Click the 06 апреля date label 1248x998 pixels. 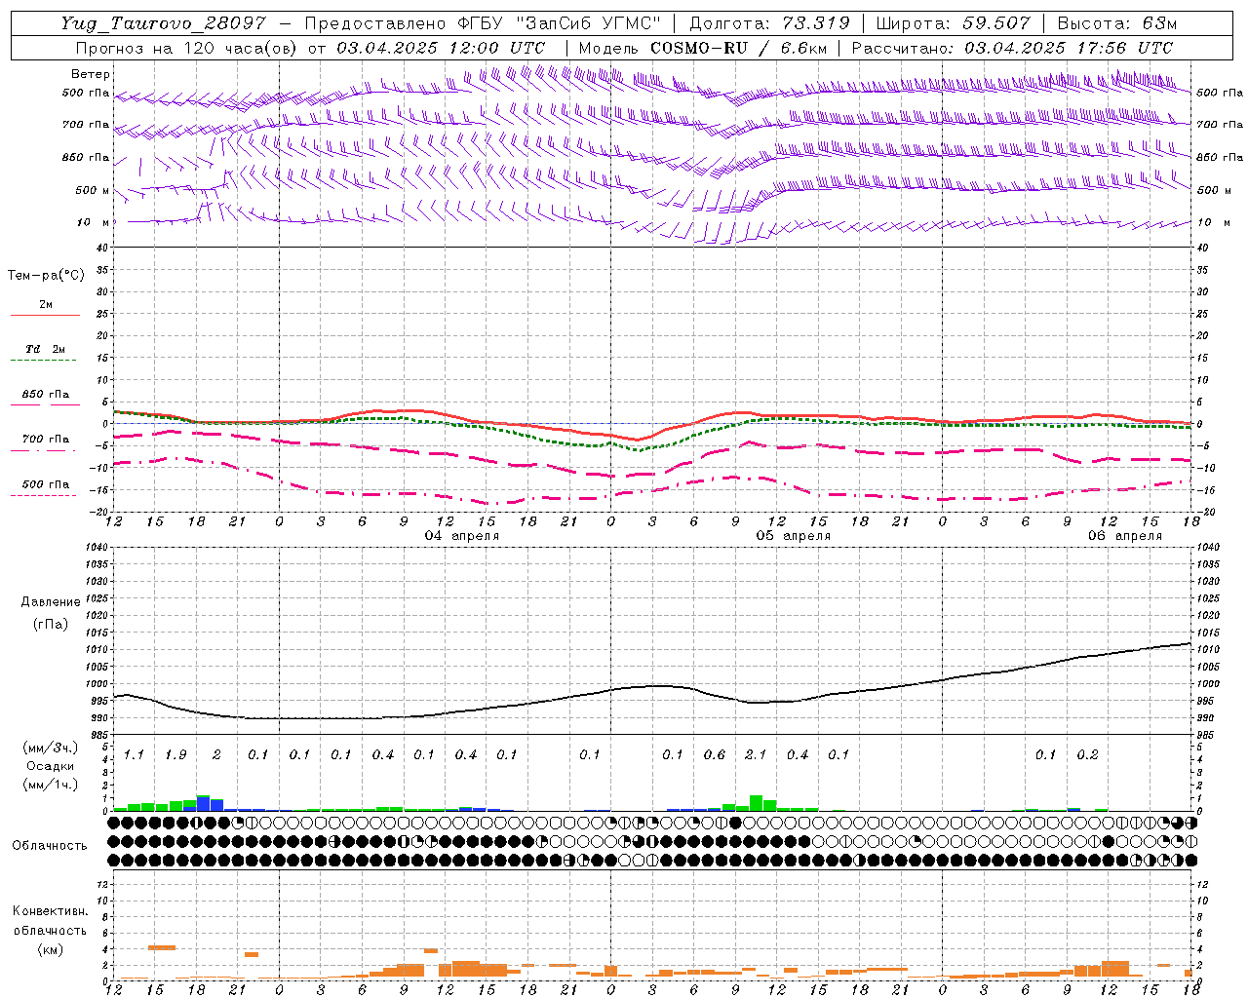tap(1125, 536)
